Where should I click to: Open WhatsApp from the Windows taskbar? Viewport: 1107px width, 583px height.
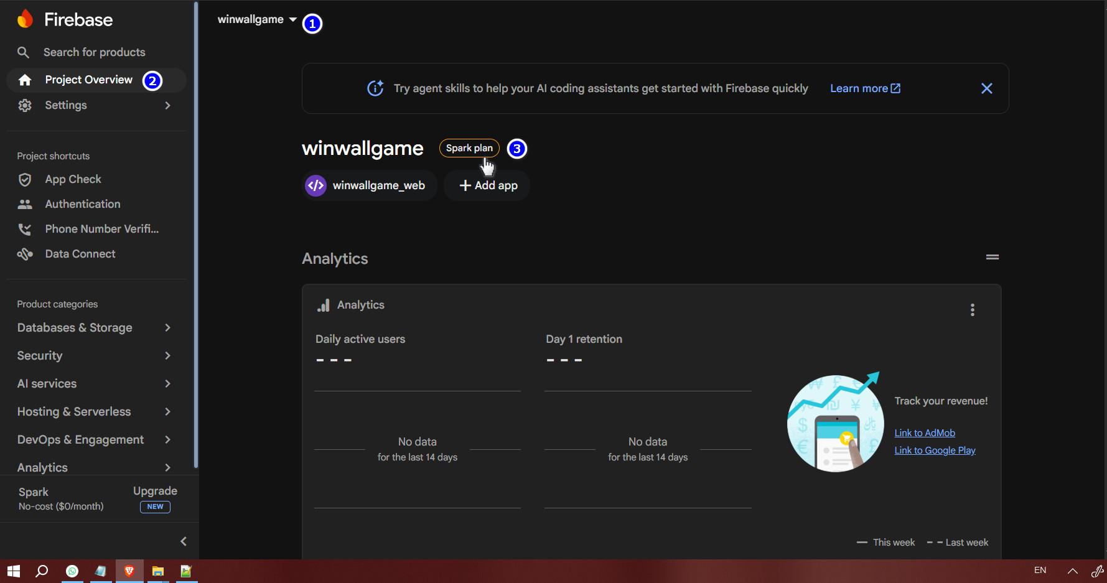[x=72, y=571]
